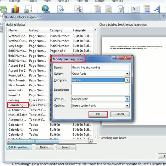Screen dimensions: 166x166
Task: Close the Modify Building Block dialog
Action: click(125, 58)
